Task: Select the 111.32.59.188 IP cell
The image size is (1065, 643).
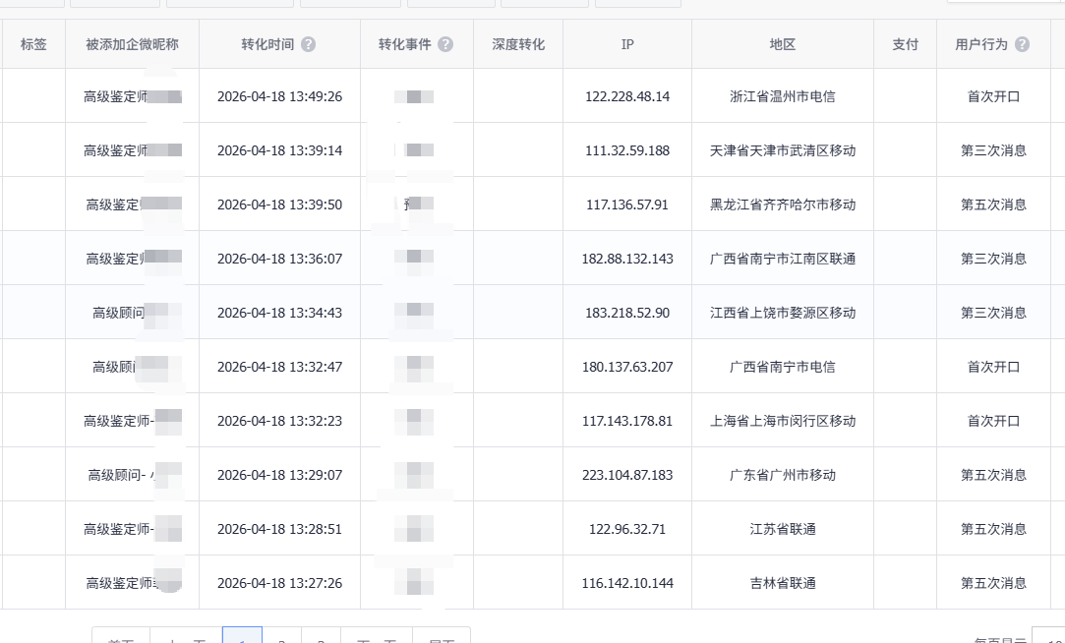Action: pyautogui.click(x=627, y=150)
